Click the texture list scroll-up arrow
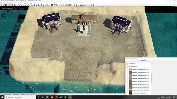177x99 pixels. 151,63
